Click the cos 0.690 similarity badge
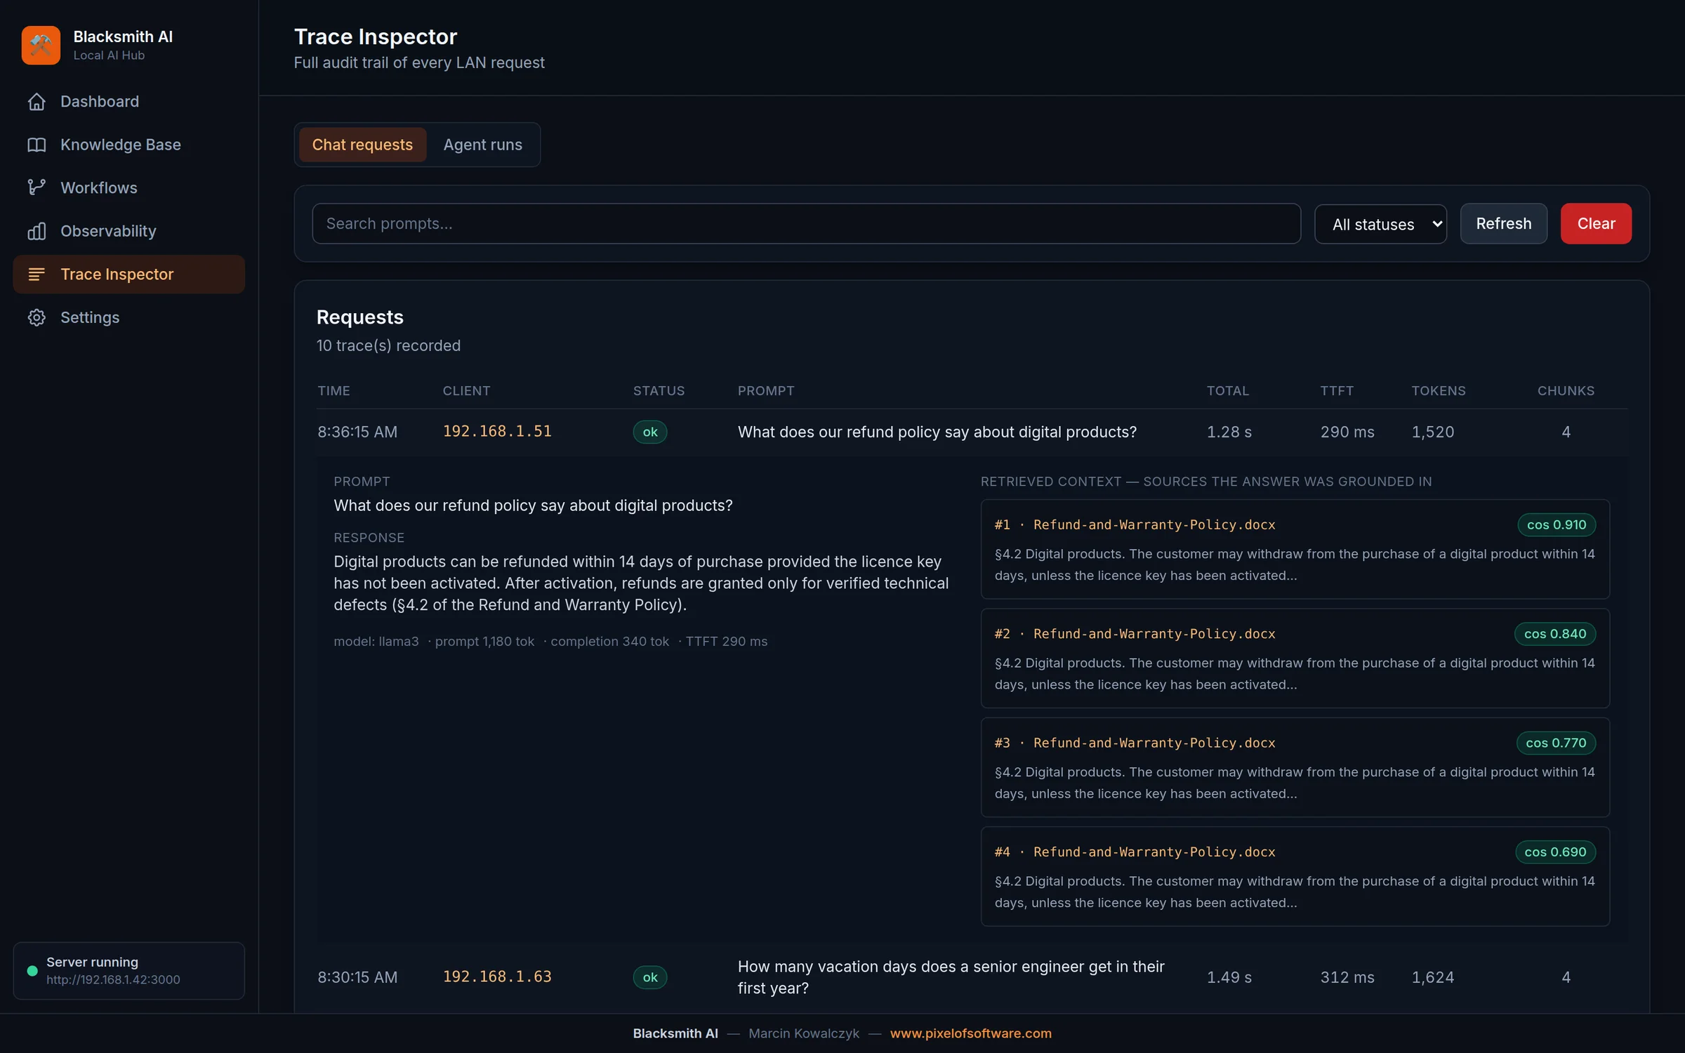The image size is (1685, 1053). [1555, 852]
